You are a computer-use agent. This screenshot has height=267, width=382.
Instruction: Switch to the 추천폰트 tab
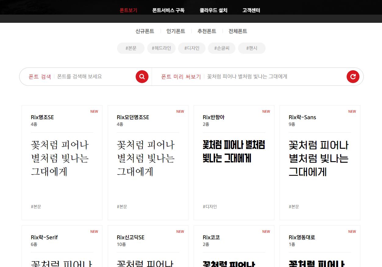pyautogui.click(x=207, y=31)
